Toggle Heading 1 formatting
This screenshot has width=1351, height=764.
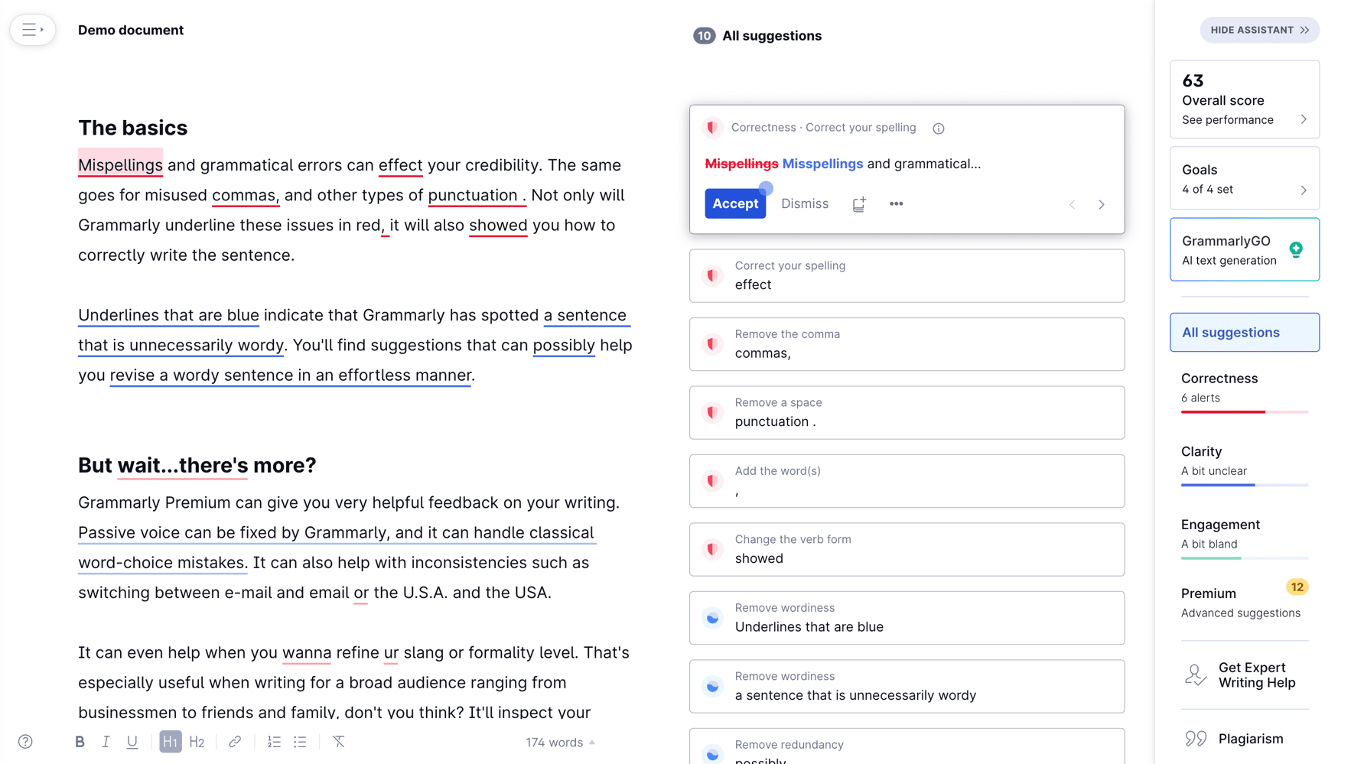click(170, 741)
